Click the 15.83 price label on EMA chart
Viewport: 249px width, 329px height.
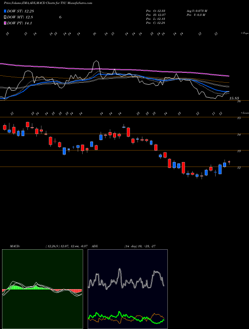tap(235, 98)
